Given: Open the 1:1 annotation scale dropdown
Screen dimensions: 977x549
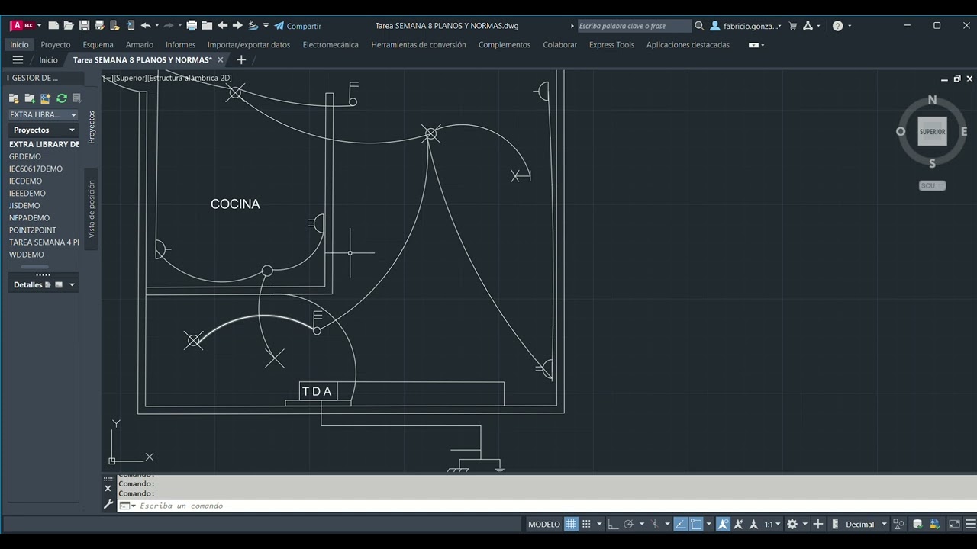Looking at the screenshot, I should point(772,524).
